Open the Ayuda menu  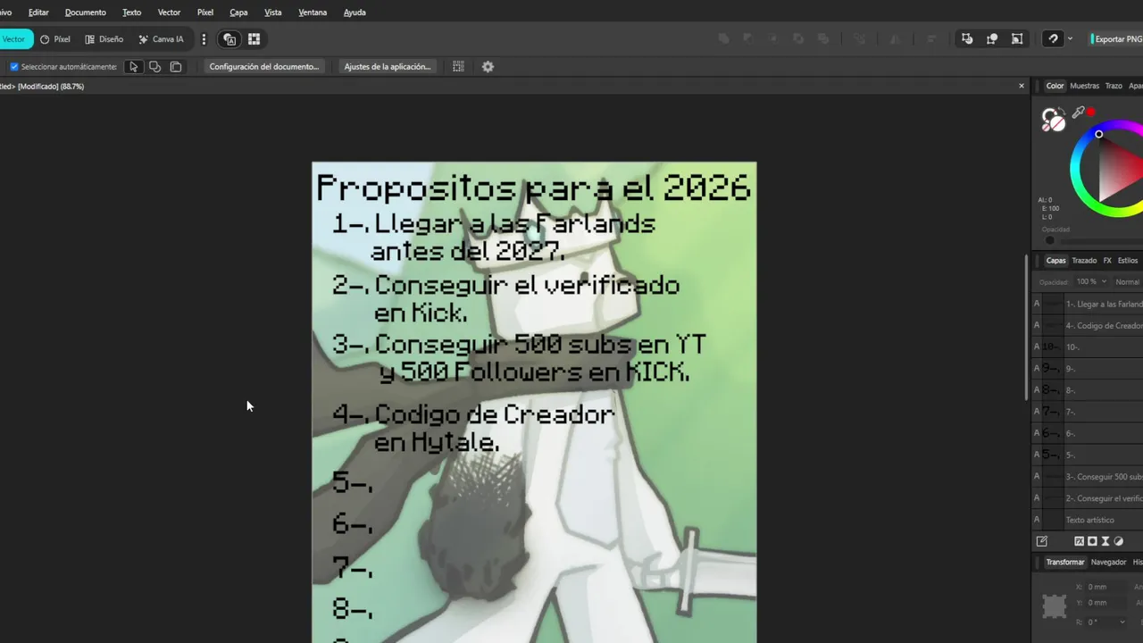click(355, 13)
